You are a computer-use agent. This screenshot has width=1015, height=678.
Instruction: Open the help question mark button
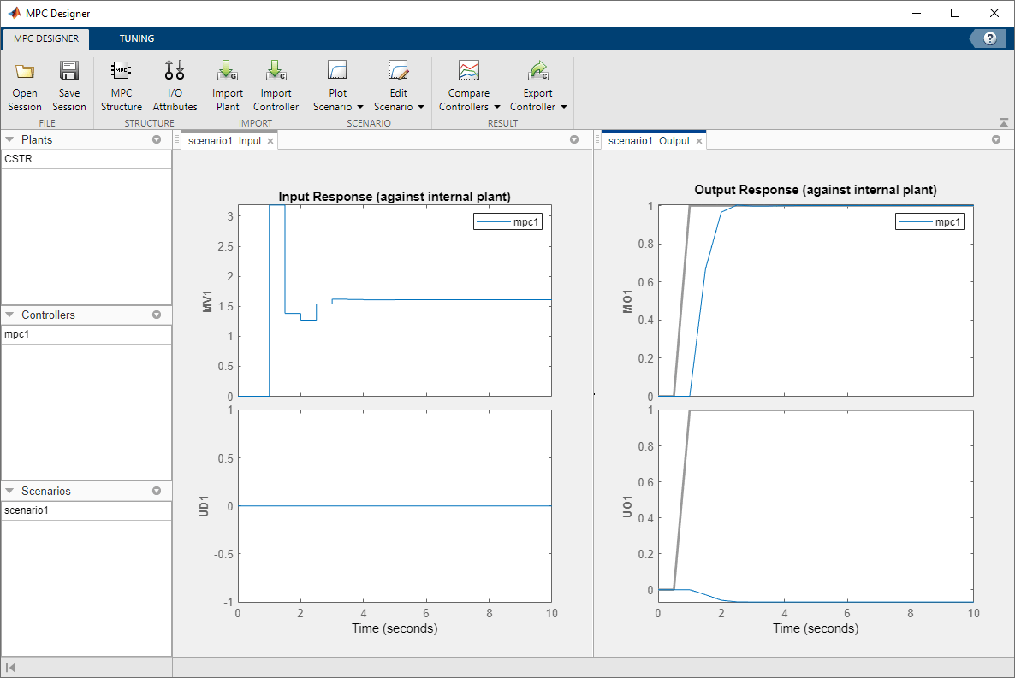990,38
